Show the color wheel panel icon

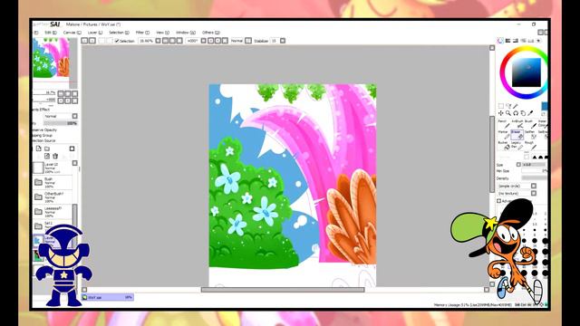500,41
